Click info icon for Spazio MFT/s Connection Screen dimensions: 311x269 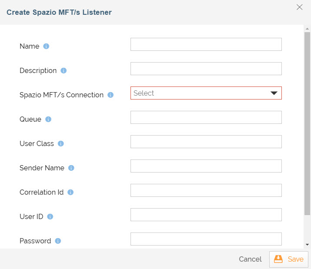click(110, 95)
